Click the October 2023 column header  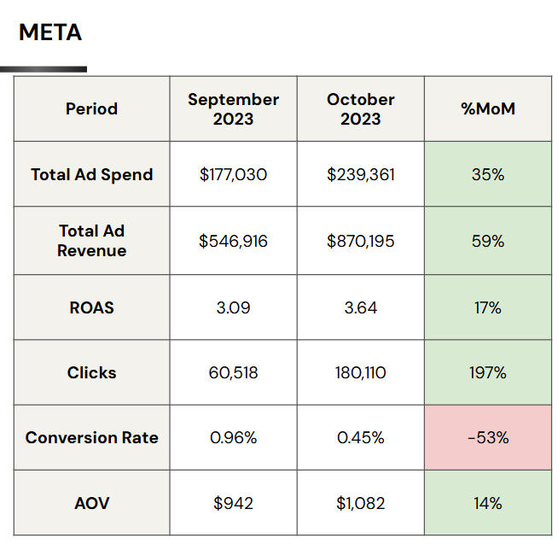(361, 108)
